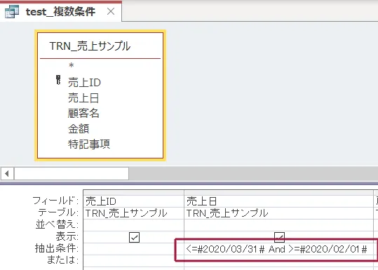The width and height of the screenshot is (378, 270).
Task: Toggle the 表示 checkbox for 売上日 column
Action: (279, 237)
